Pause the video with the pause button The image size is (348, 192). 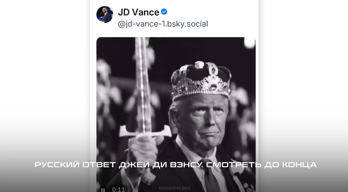pyautogui.click(x=103, y=190)
